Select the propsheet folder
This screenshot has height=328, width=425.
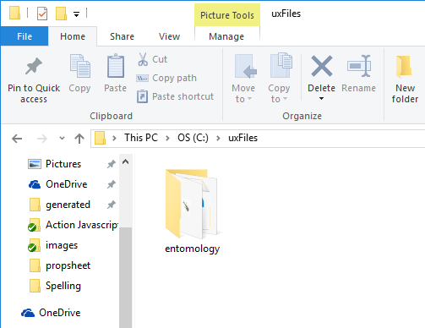pos(68,265)
